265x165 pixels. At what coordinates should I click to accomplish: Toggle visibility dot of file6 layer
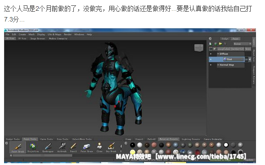(211, 59)
